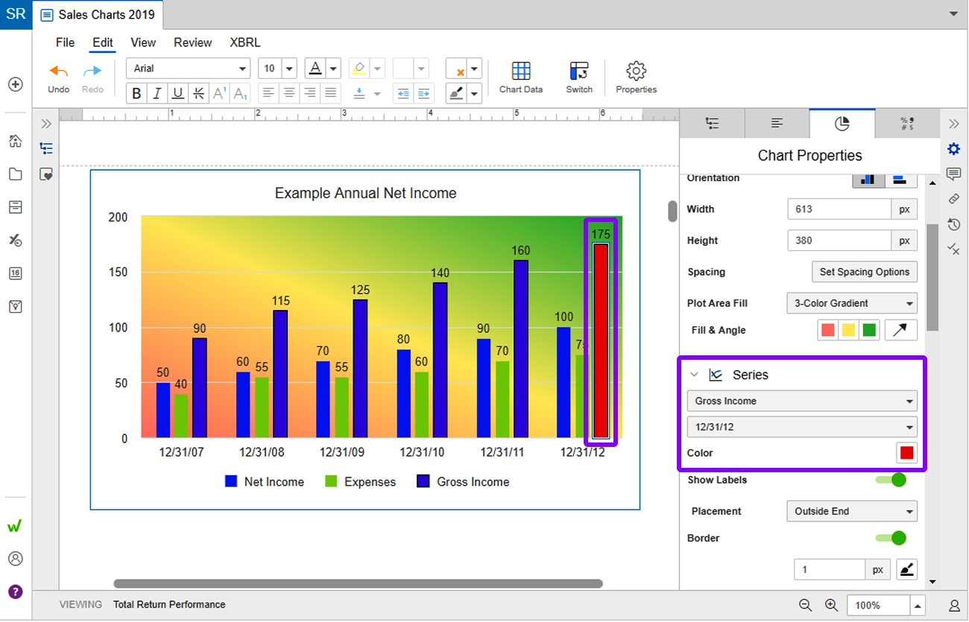Click the history icon in the right sidebar
The height and width of the screenshot is (622, 969).
click(953, 224)
